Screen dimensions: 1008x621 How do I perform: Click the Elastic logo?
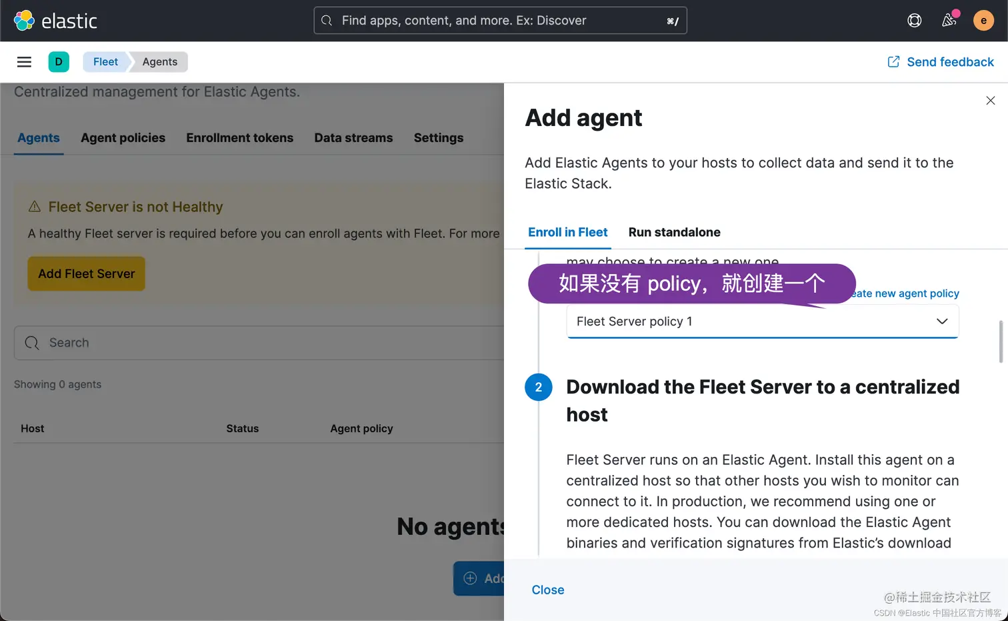point(55,21)
